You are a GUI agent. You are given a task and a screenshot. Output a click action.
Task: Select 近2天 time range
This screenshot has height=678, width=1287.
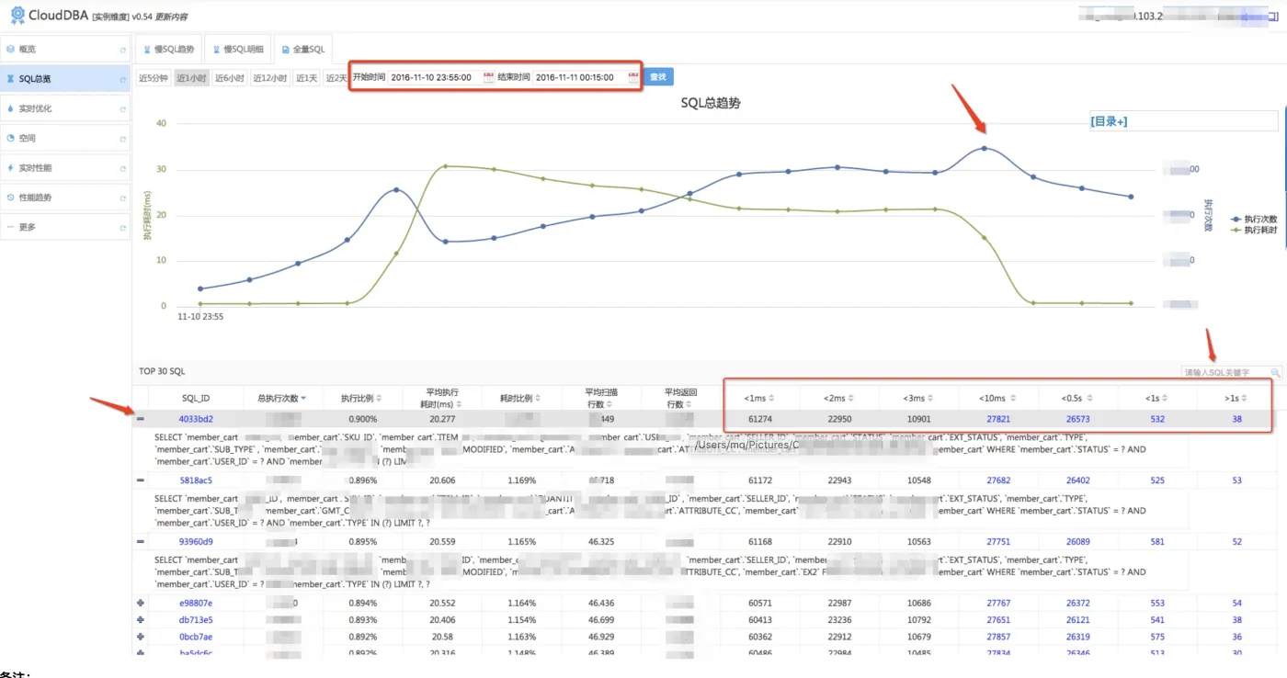(336, 78)
